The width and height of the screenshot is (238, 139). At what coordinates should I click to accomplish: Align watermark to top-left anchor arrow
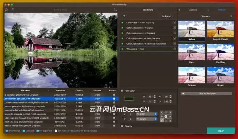(162, 113)
